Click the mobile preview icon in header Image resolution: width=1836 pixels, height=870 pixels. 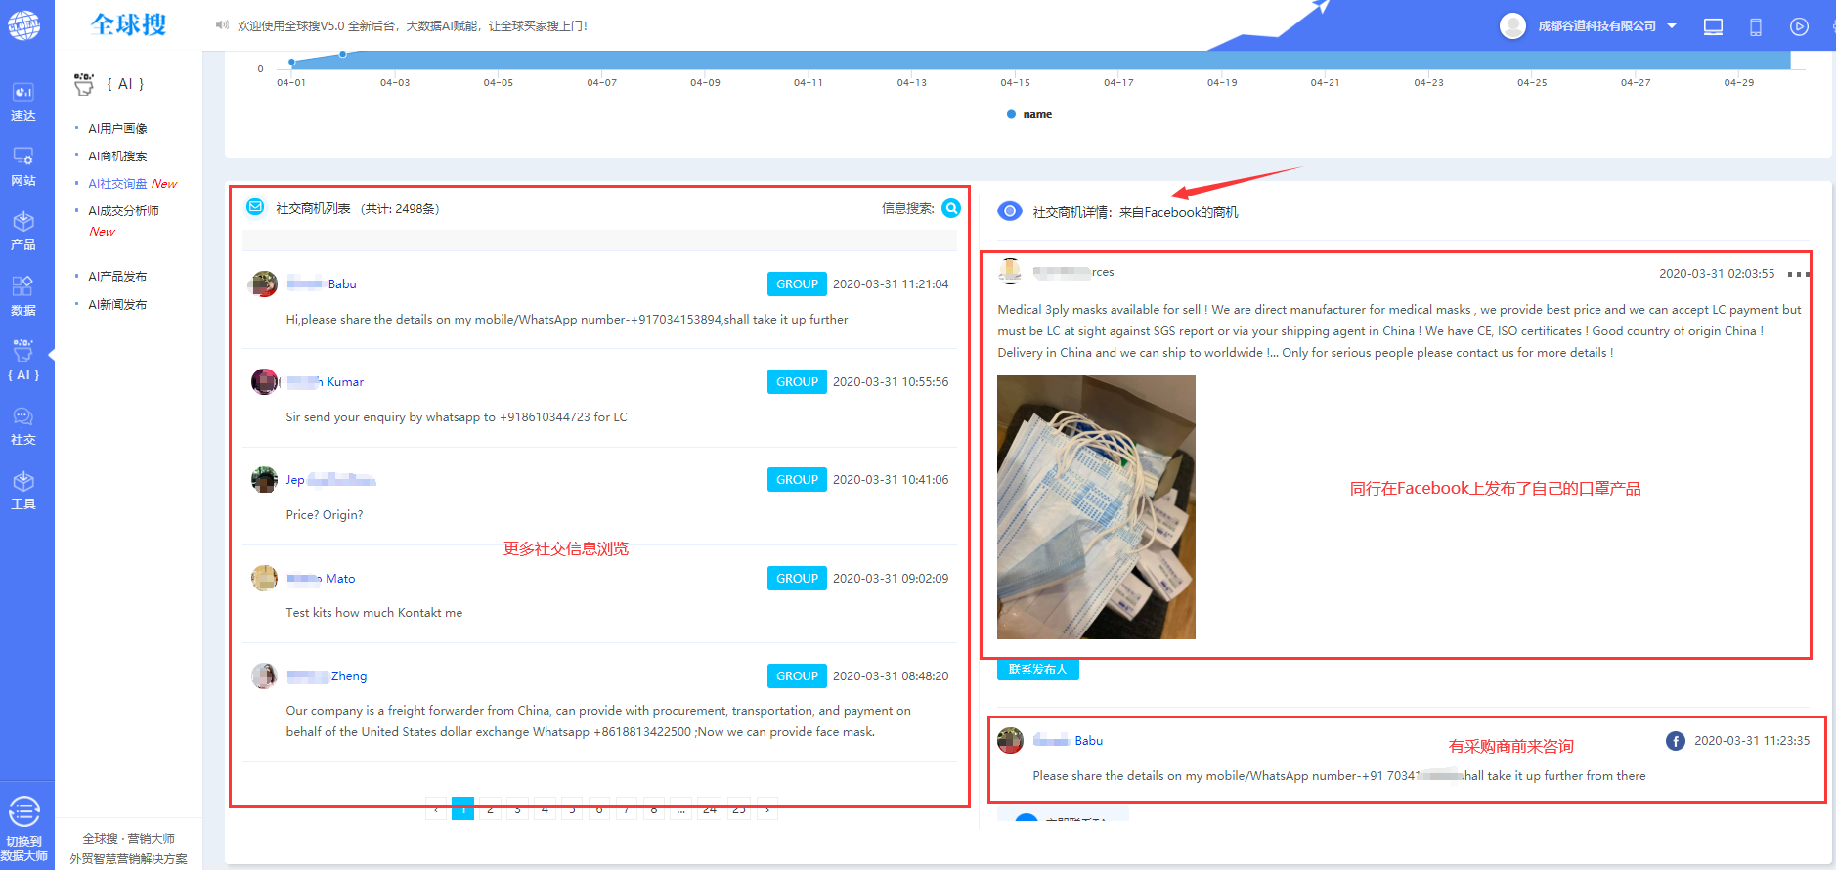click(1756, 27)
